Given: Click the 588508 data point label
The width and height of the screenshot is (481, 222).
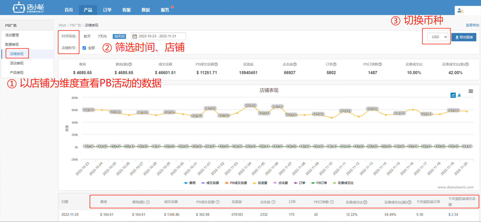Looking at the screenshot, I should [88, 110].
